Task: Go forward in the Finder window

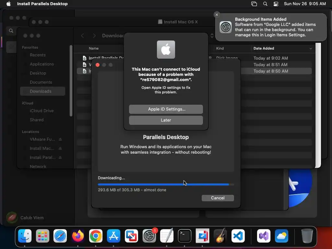Action: (94, 36)
